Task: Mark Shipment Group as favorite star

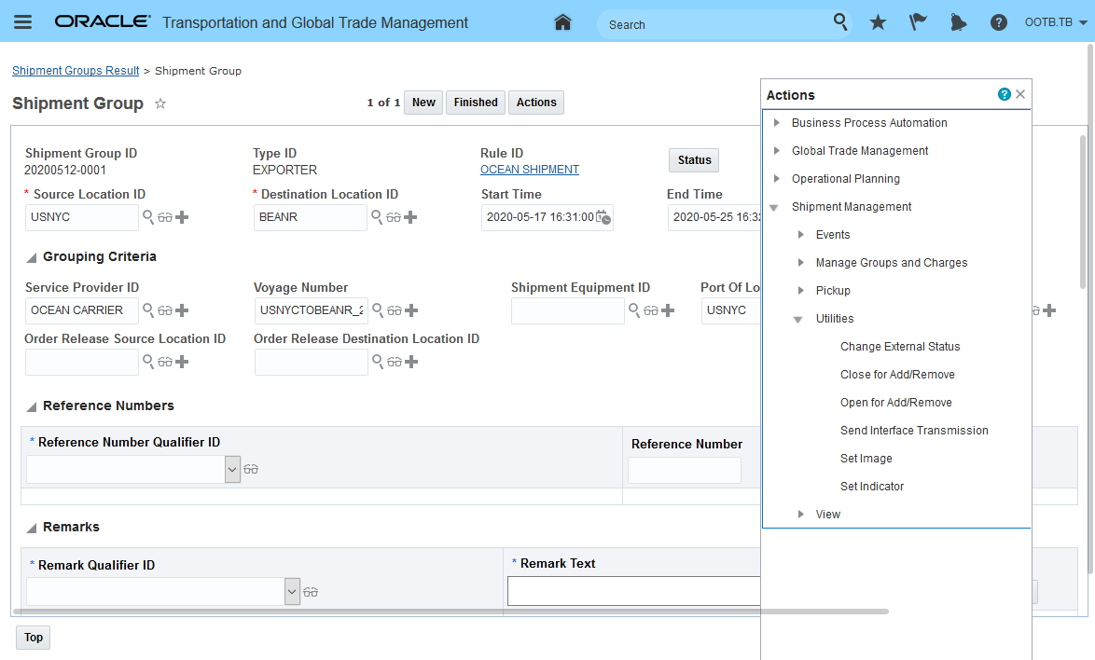Action: click(159, 103)
